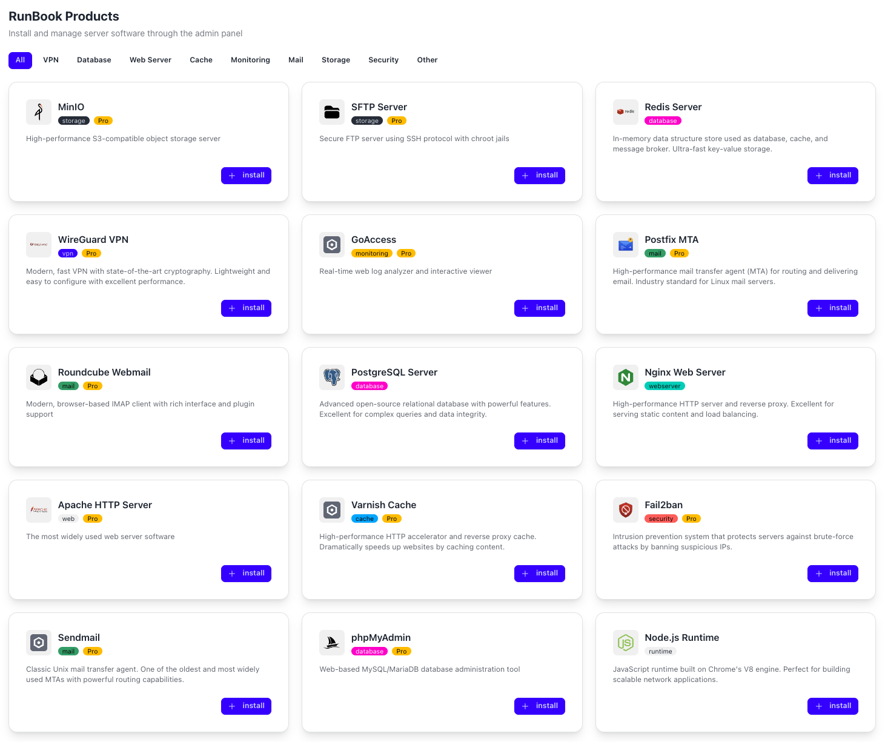Click the mail tag on Roundcube Webmail
885x742 pixels.
[x=68, y=386]
